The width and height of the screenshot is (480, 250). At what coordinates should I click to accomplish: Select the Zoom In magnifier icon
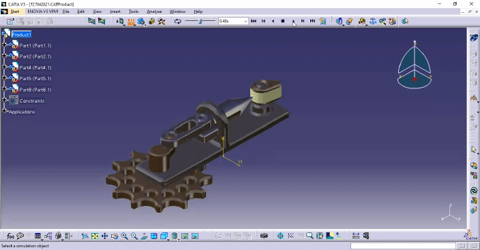coord(124,236)
